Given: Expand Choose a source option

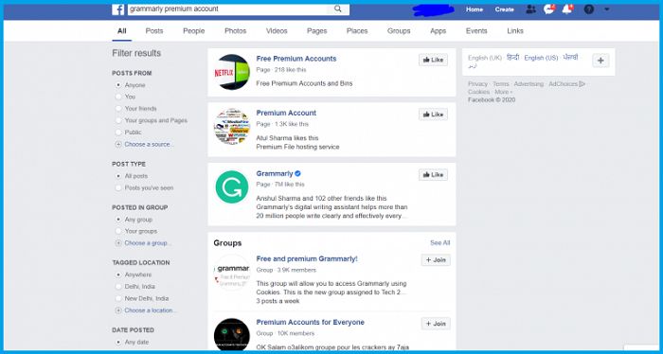Looking at the screenshot, I should coord(145,144).
